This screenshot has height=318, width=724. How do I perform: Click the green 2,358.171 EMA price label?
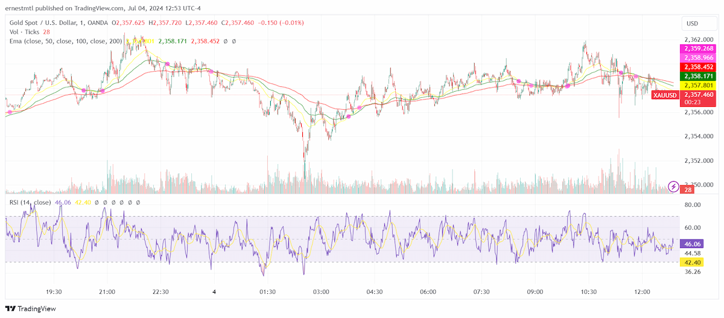[x=698, y=77]
